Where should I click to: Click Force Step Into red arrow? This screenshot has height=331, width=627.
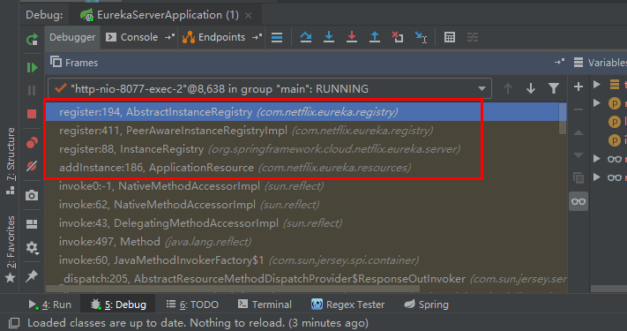(352, 37)
